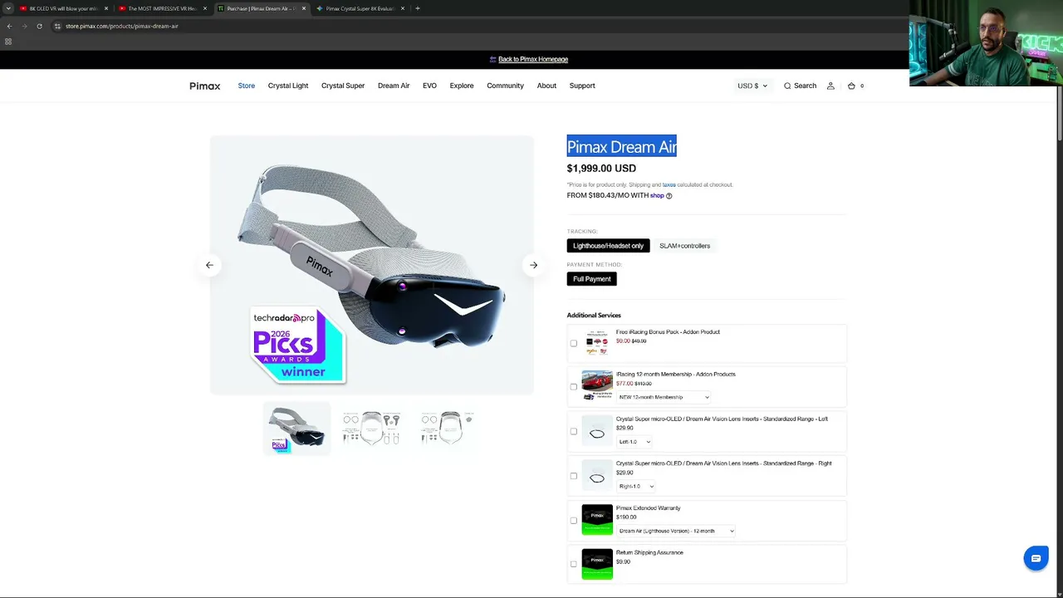Image resolution: width=1063 pixels, height=598 pixels.
Task: Click the Return Shipping Assurance image
Action: (x=597, y=565)
